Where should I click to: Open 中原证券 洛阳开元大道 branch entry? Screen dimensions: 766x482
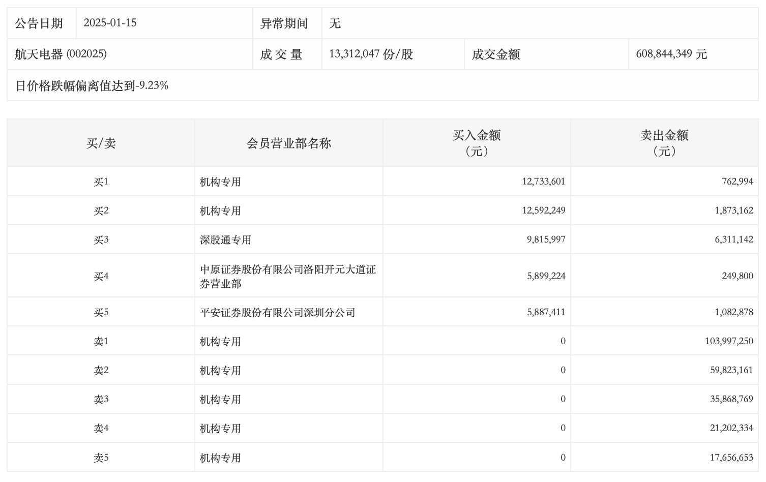coord(287,276)
